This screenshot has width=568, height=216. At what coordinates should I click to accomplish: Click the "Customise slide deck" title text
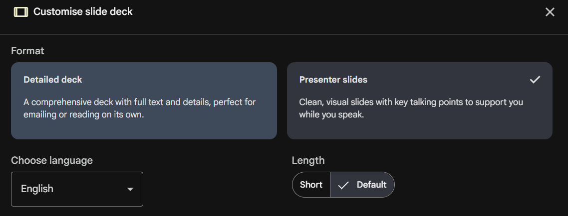pos(83,11)
